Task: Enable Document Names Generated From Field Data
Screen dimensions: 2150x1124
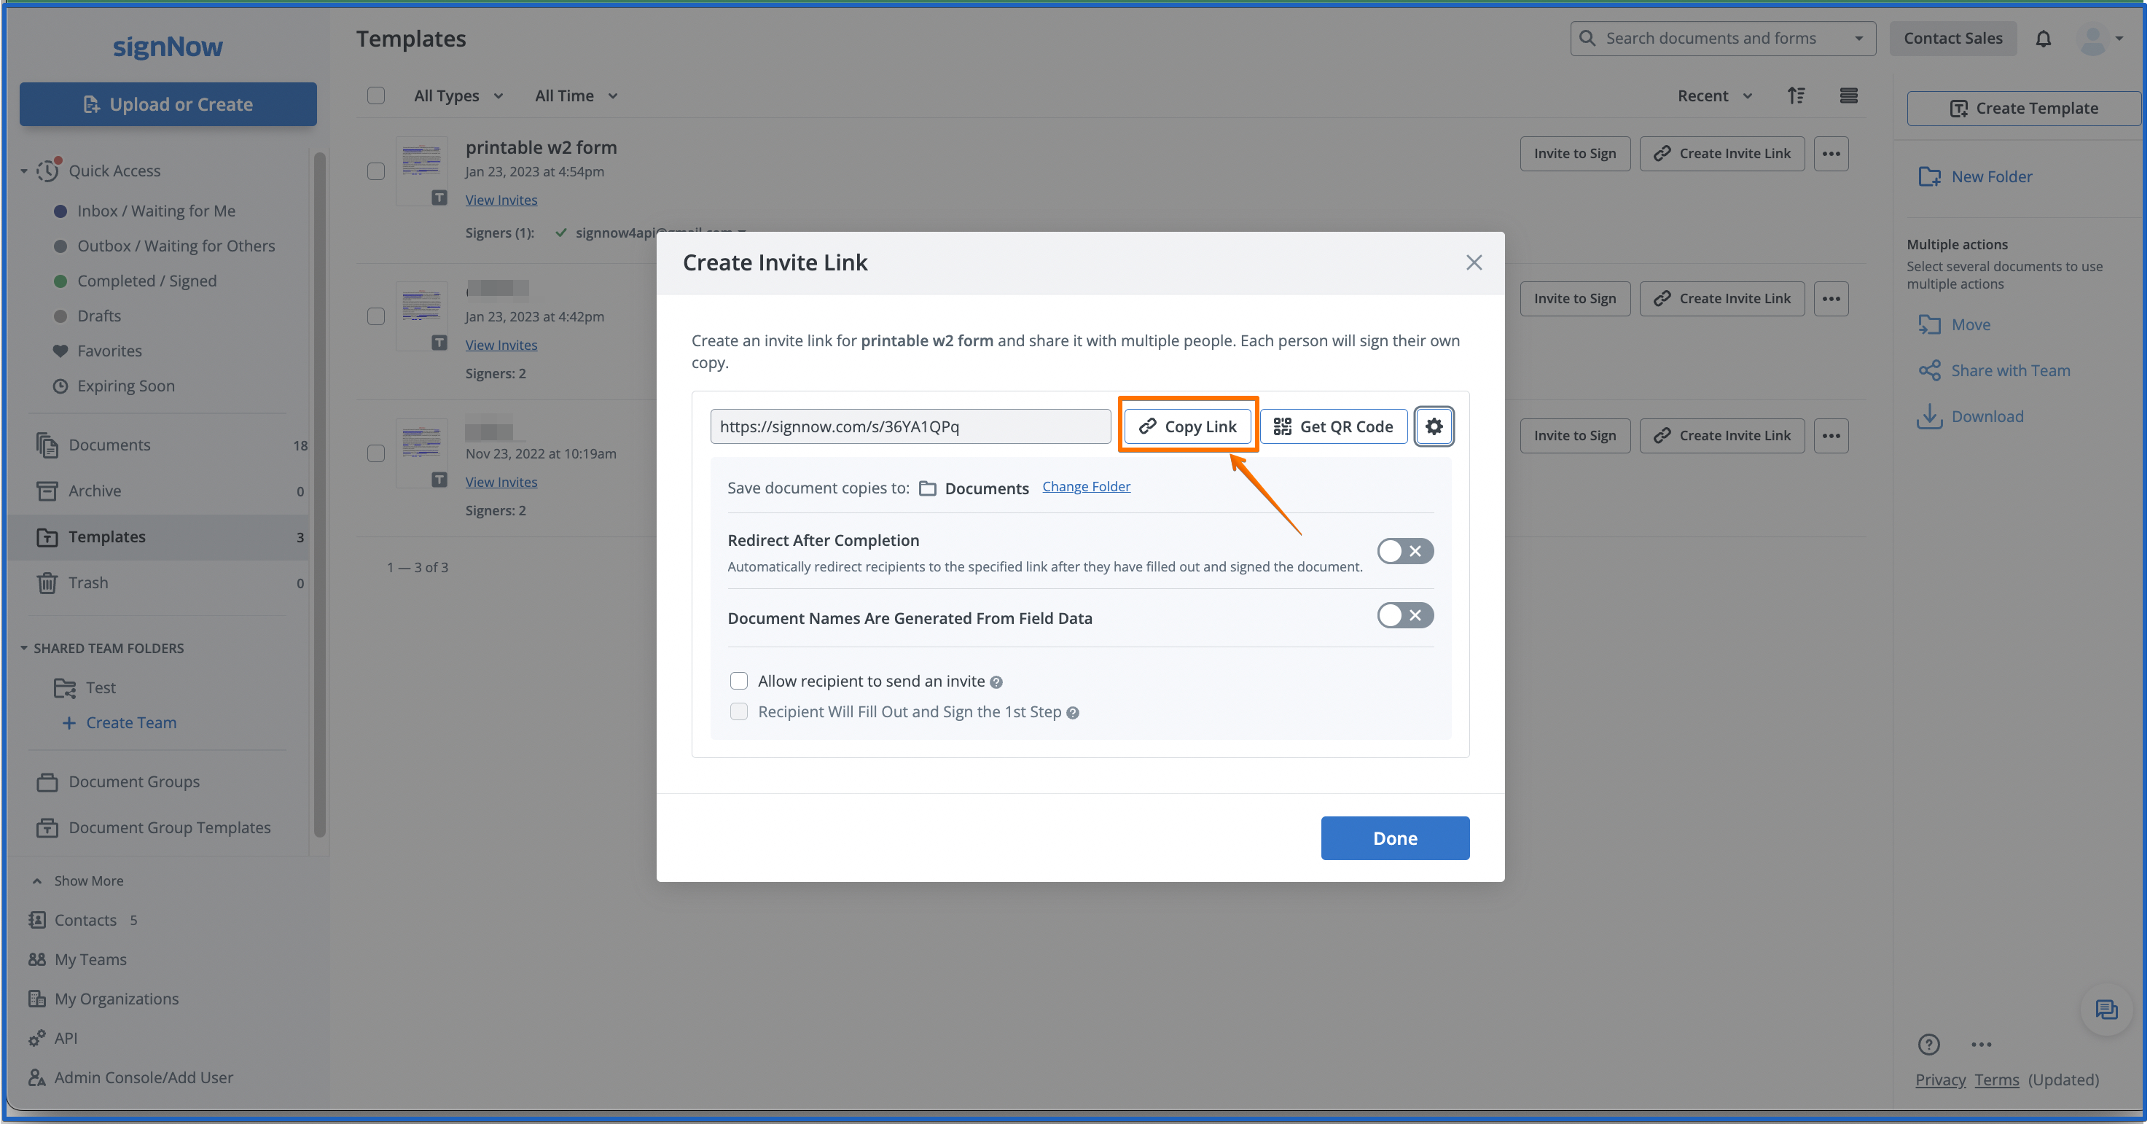Action: point(1404,616)
